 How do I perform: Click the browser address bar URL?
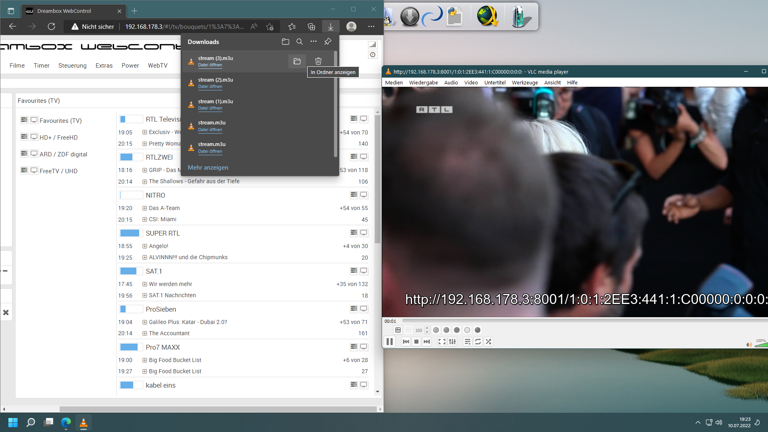click(184, 27)
